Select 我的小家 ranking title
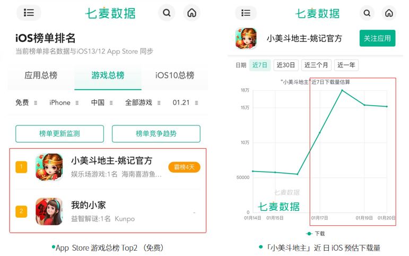This screenshot has width=409, height=256. click(x=89, y=205)
